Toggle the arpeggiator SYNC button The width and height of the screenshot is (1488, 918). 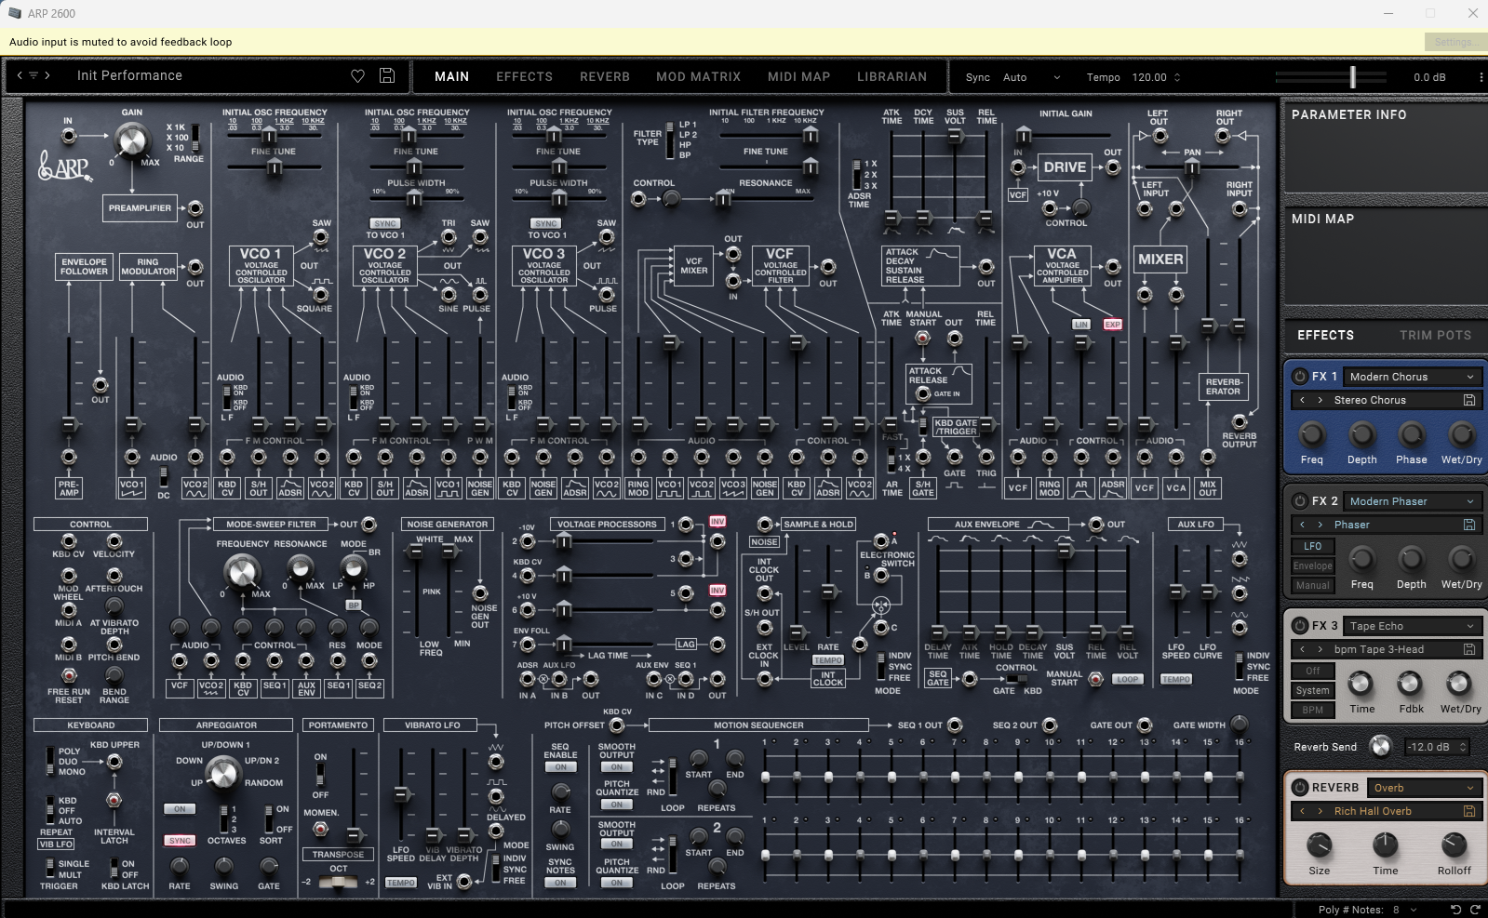[x=180, y=841]
